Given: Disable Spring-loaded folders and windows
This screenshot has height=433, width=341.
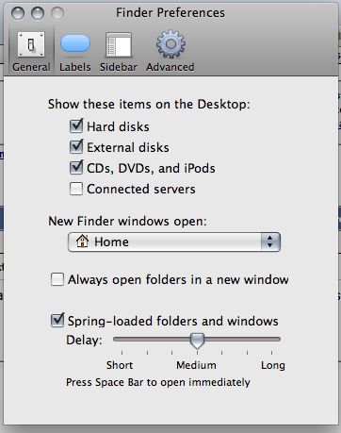Looking at the screenshot, I should pos(57,321).
